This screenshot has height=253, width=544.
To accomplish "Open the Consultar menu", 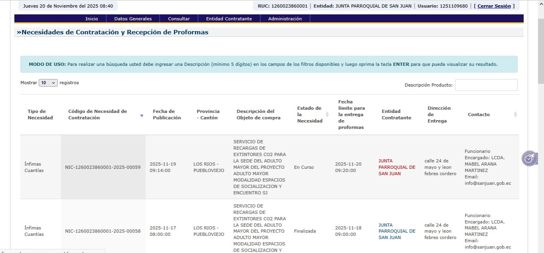I will [179, 19].
